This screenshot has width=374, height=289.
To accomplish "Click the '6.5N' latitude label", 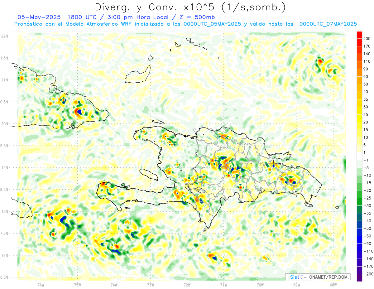I will tap(5, 277).
